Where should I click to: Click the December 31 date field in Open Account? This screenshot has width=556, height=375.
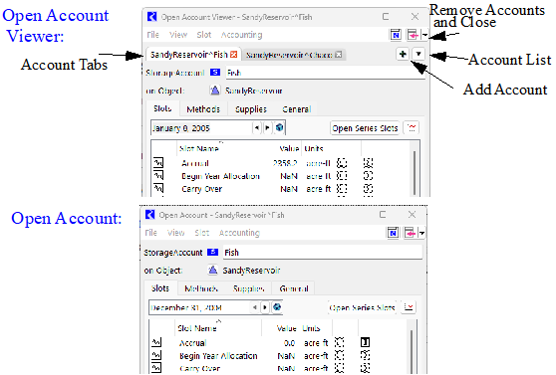point(198,307)
